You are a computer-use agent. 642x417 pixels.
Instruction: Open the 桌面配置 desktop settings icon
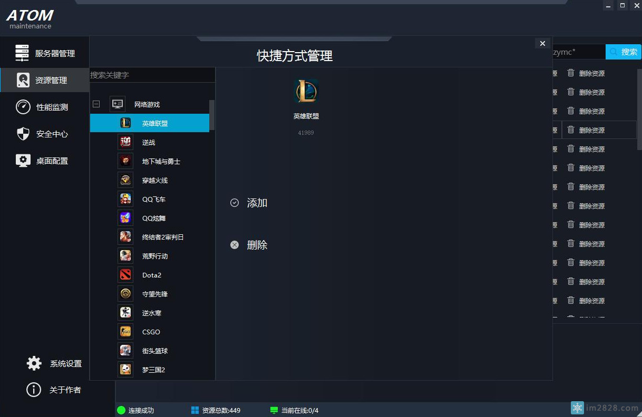pos(23,160)
